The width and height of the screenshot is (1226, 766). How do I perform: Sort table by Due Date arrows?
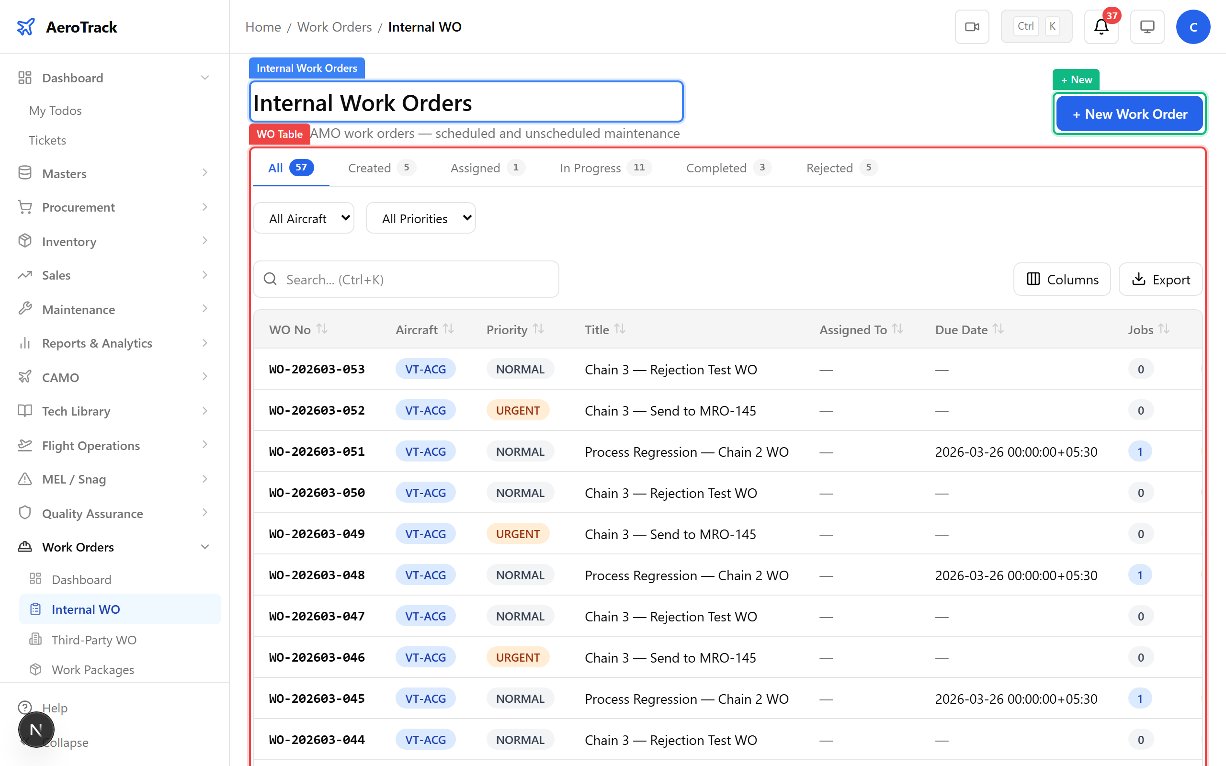pyautogui.click(x=998, y=329)
